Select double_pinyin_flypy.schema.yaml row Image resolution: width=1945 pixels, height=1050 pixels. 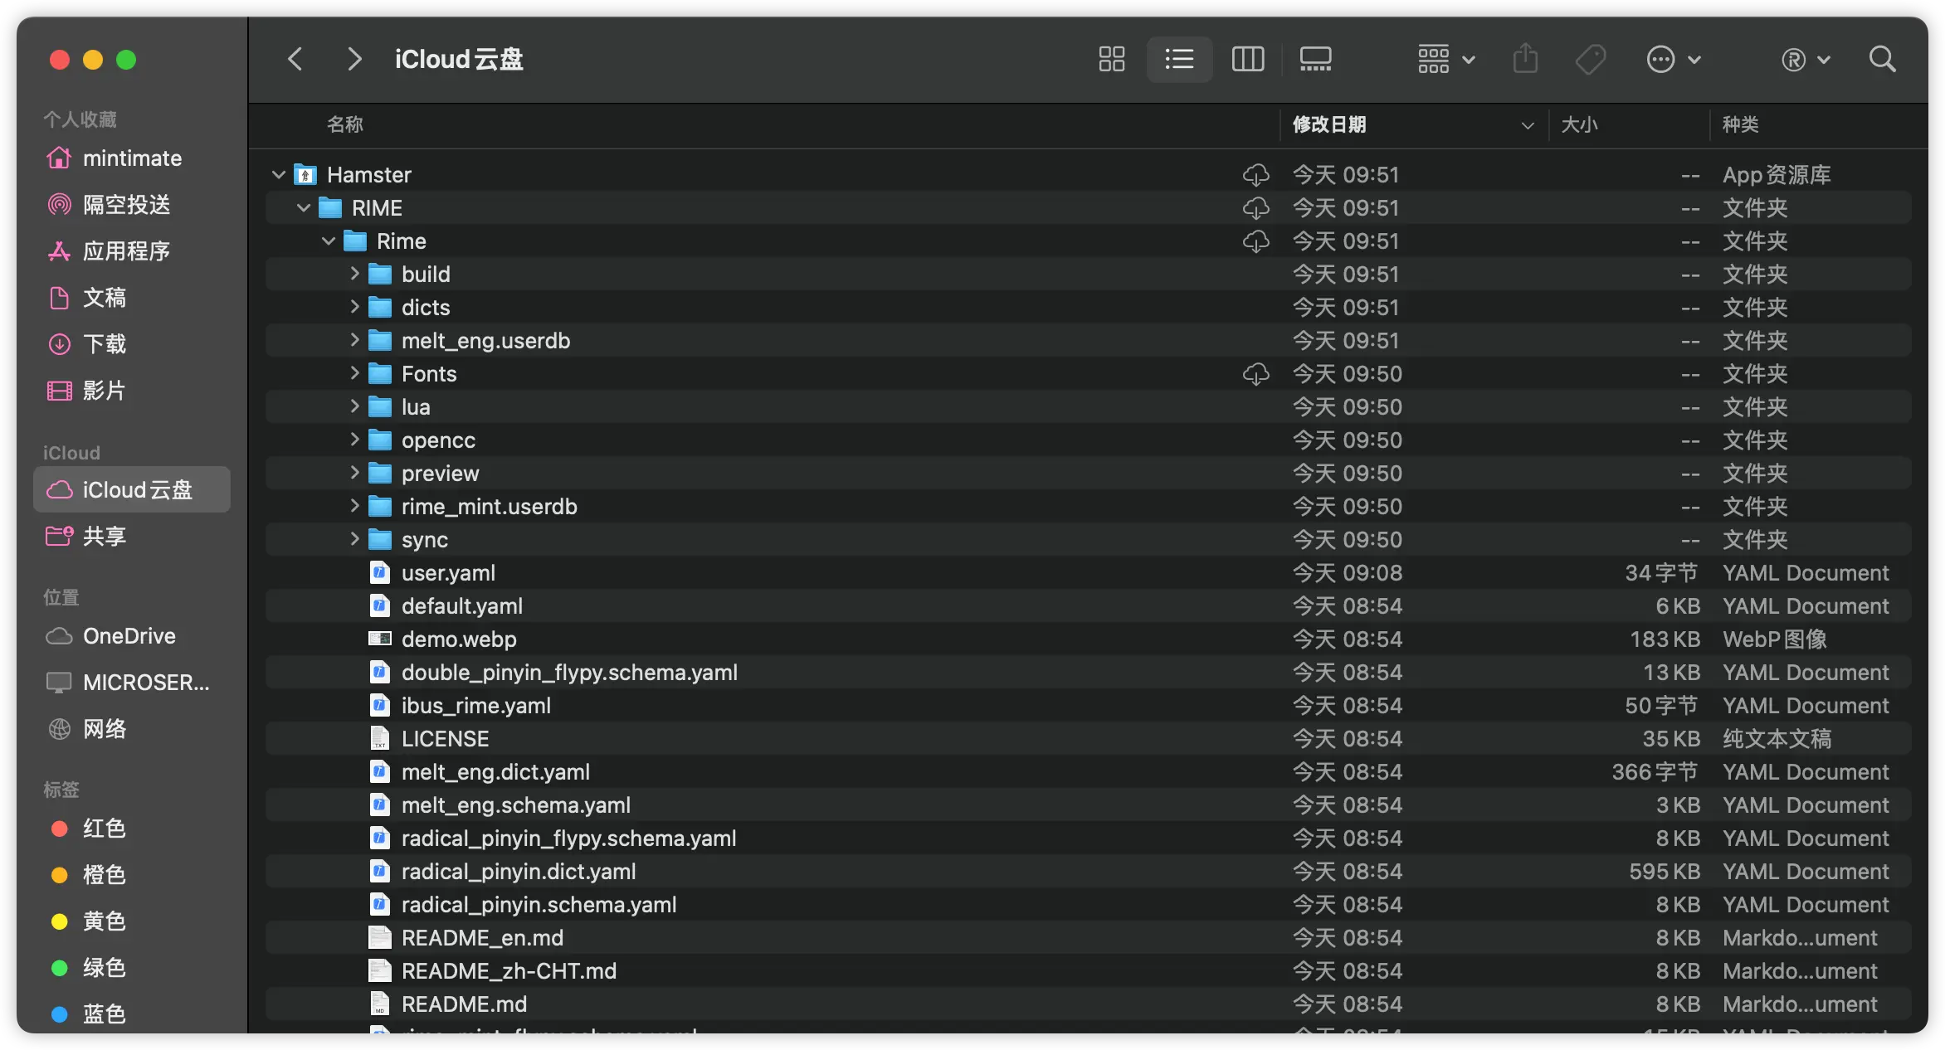(x=1089, y=672)
